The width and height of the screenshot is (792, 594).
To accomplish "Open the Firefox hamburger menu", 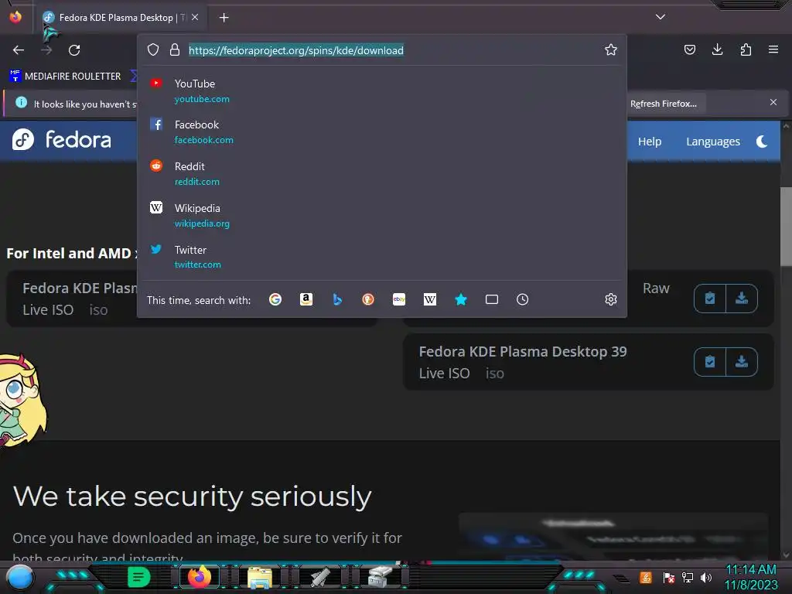I will pos(773,49).
